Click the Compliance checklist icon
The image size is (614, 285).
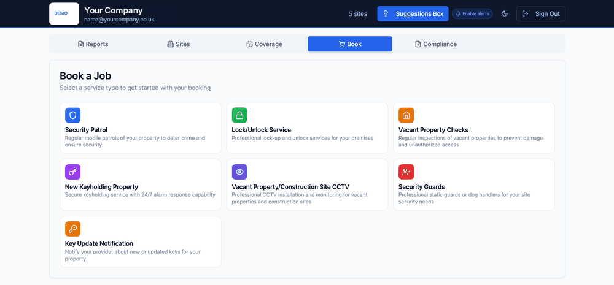pos(418,44)
